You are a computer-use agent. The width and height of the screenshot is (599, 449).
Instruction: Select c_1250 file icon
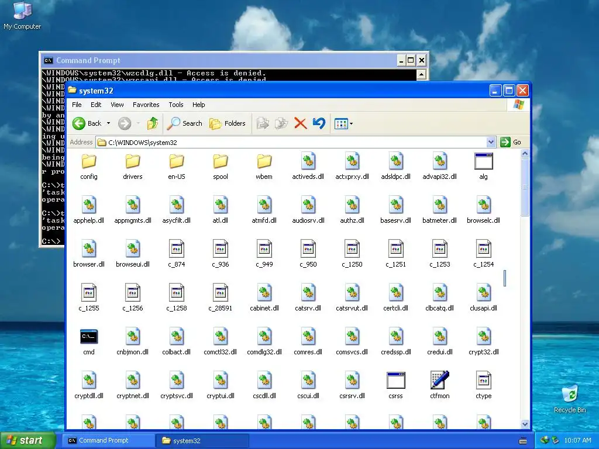click(x=352, y=254)
